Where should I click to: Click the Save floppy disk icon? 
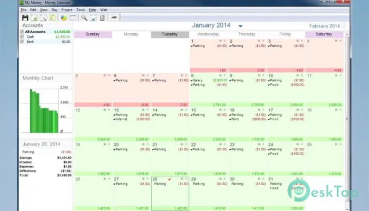click(25, 17)
